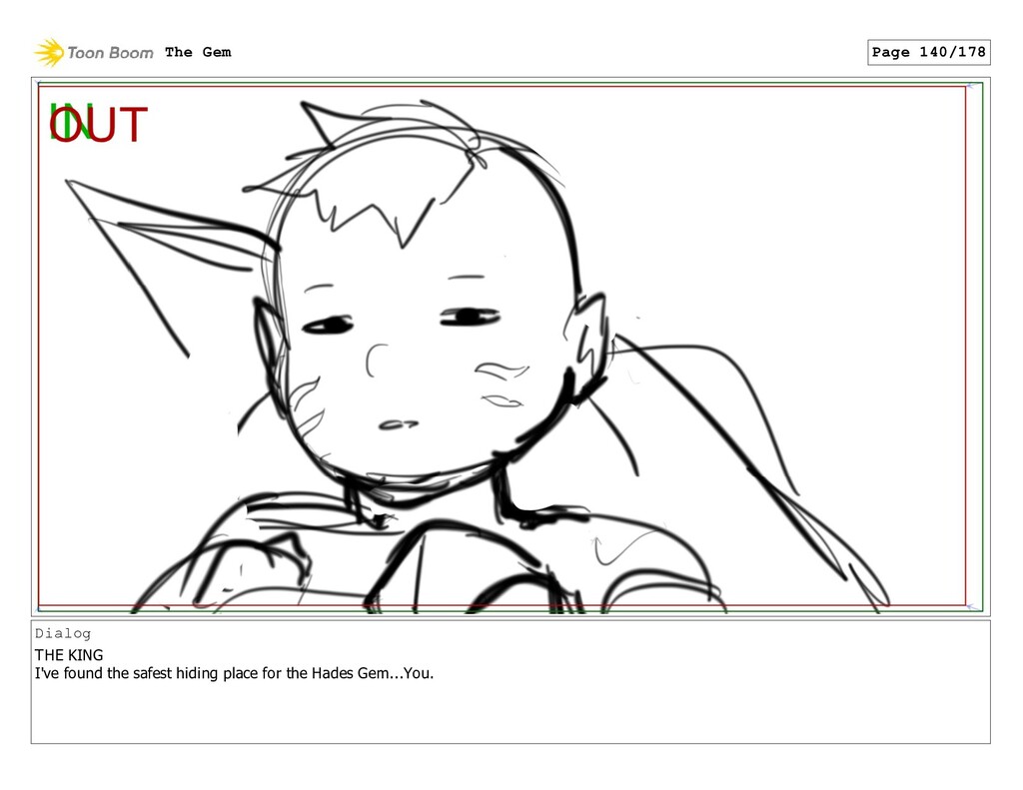
Task: Click the 'Page 140/178' indicator
Action: (928, 52)
